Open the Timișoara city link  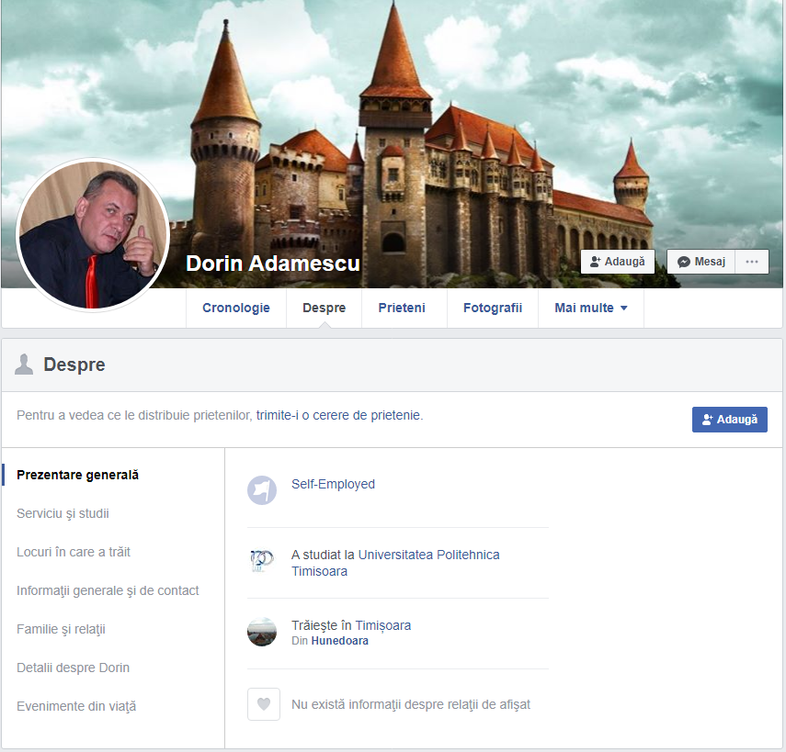383,625
